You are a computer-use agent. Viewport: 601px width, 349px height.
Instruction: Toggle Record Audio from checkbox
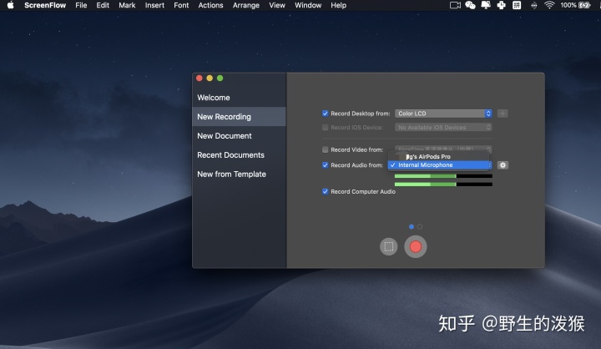pos(325,165)
